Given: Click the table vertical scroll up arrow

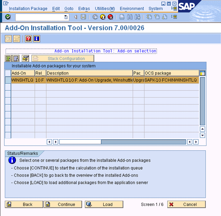Looking at the screenshot, I should (202, 129).
